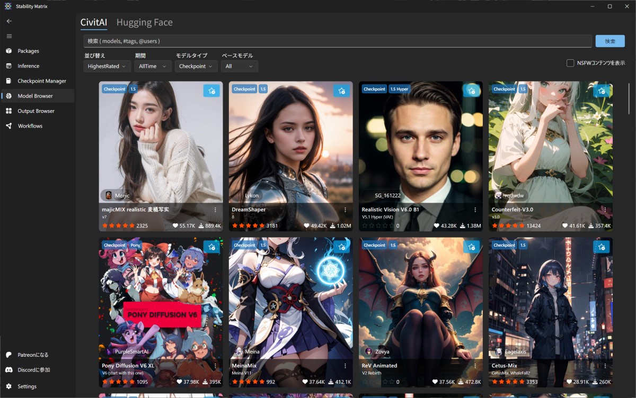Click the back arrow icon in sidebar
This screenshot has width=636, height=398.
(8, 21)
